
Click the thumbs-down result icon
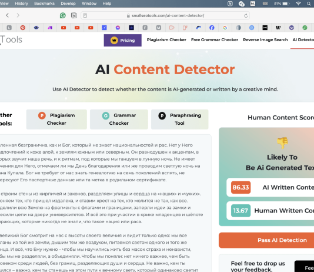pos(282,142)
